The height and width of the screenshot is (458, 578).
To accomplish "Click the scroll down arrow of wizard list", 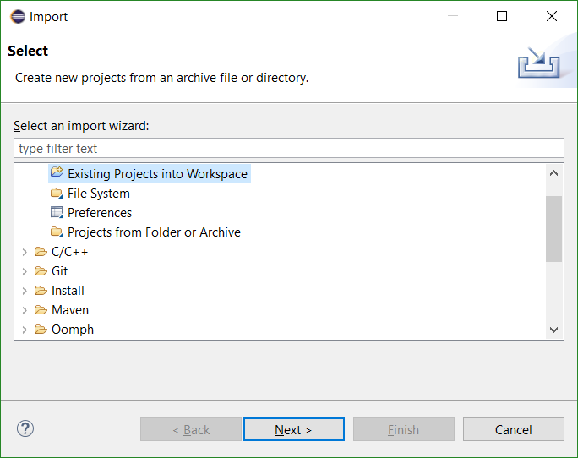I will (x=553, y=330).
